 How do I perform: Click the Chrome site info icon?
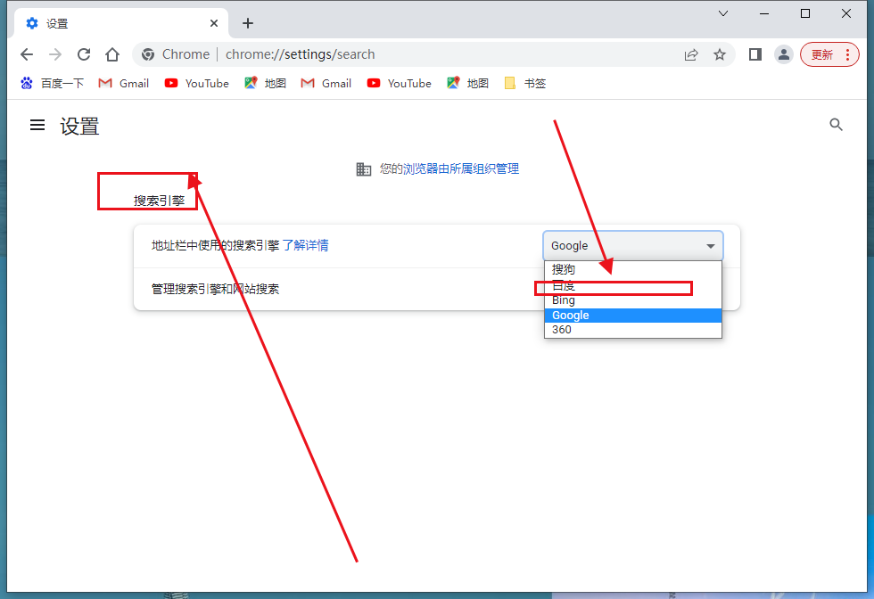tap(148, 54)
